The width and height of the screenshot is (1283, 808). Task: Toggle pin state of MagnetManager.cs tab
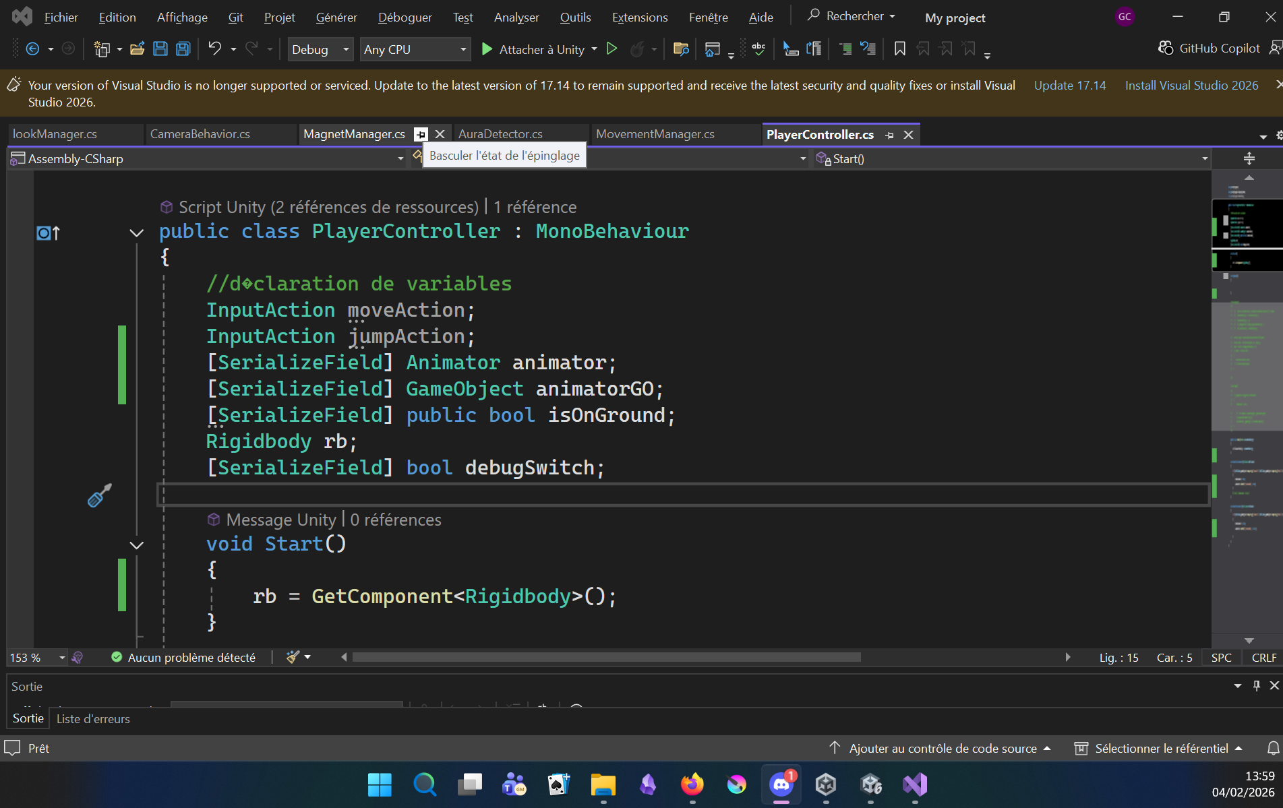(x=421, y=134)
